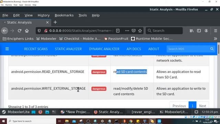The image size is (220, 124).
Task: Click the insecure connection lock icon
Action: coord(46,31)
